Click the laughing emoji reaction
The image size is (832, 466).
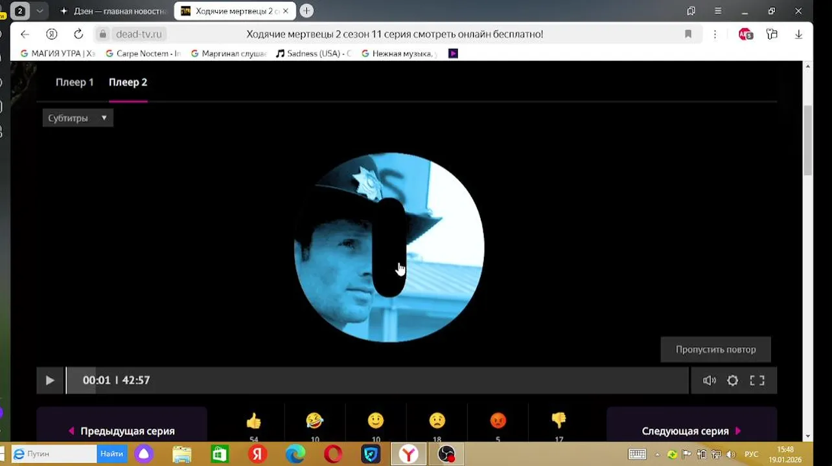click(x=315, y=421)
